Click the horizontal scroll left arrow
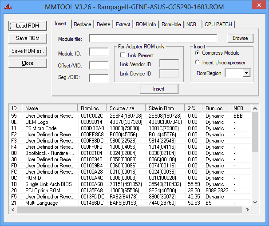The height and width of the screenshot is (226, 269). click(x=13, y=210)
